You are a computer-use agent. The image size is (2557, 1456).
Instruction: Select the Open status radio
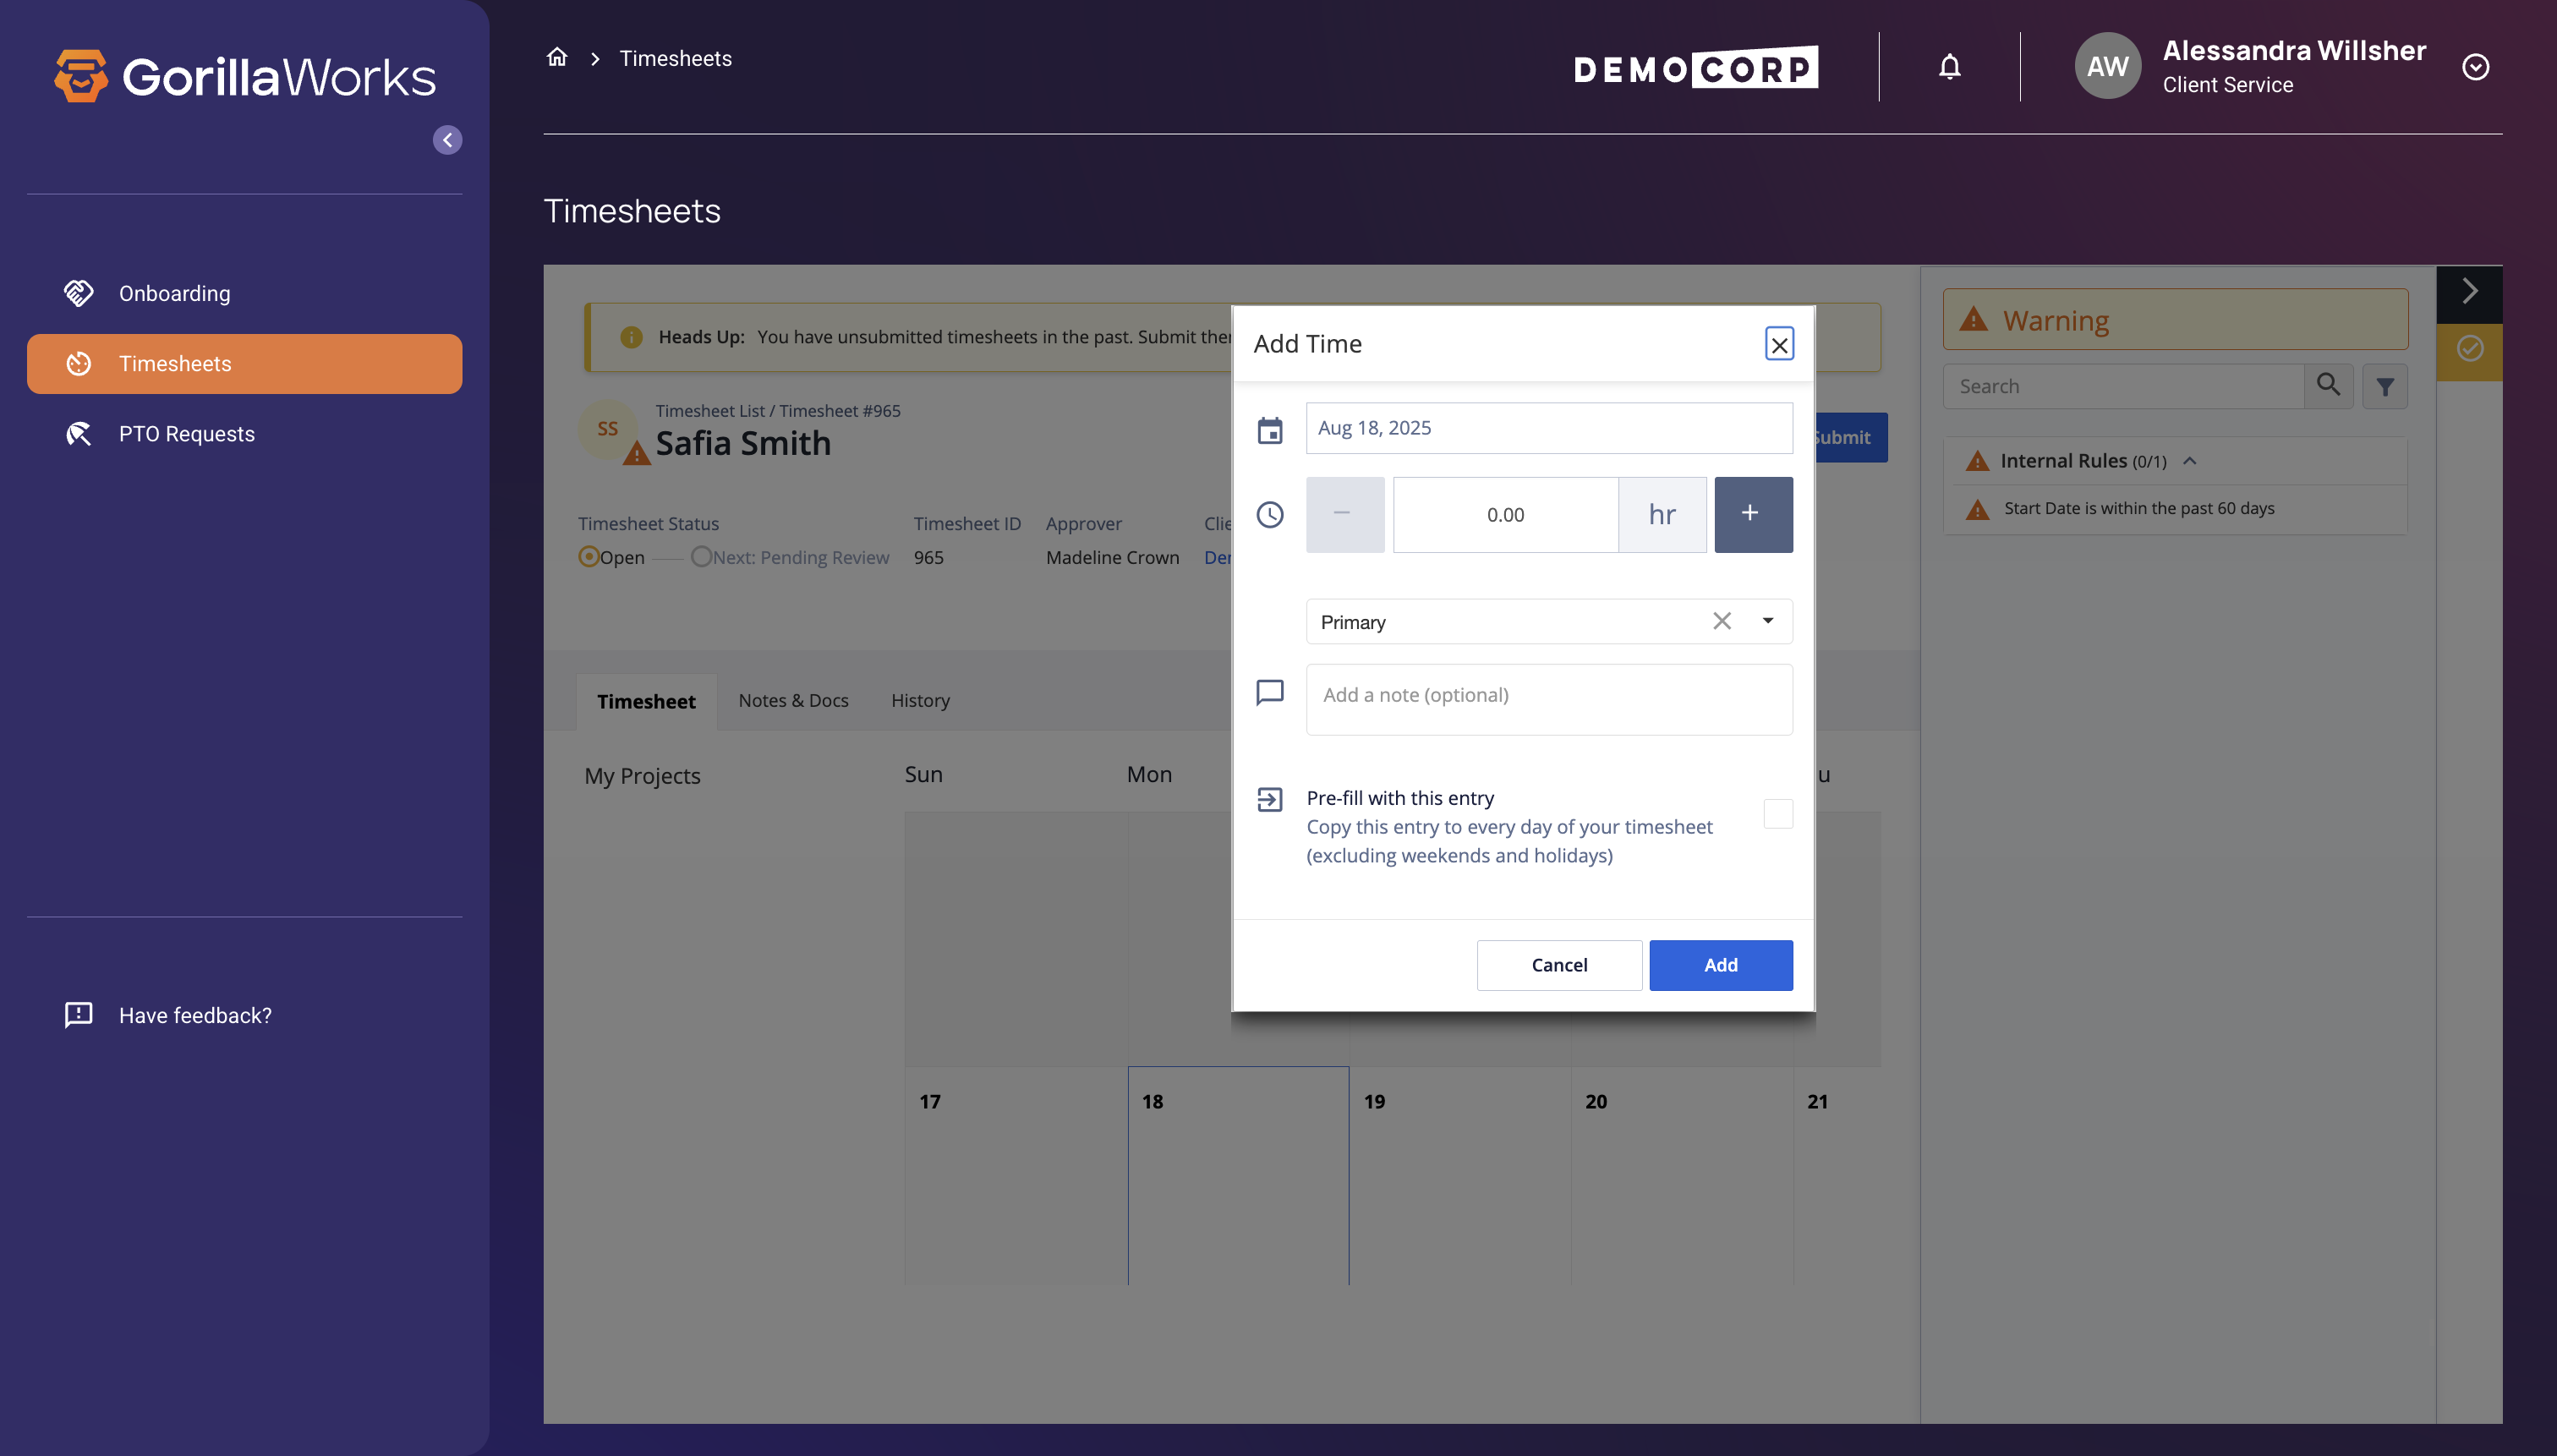click(x=589, y=557)
